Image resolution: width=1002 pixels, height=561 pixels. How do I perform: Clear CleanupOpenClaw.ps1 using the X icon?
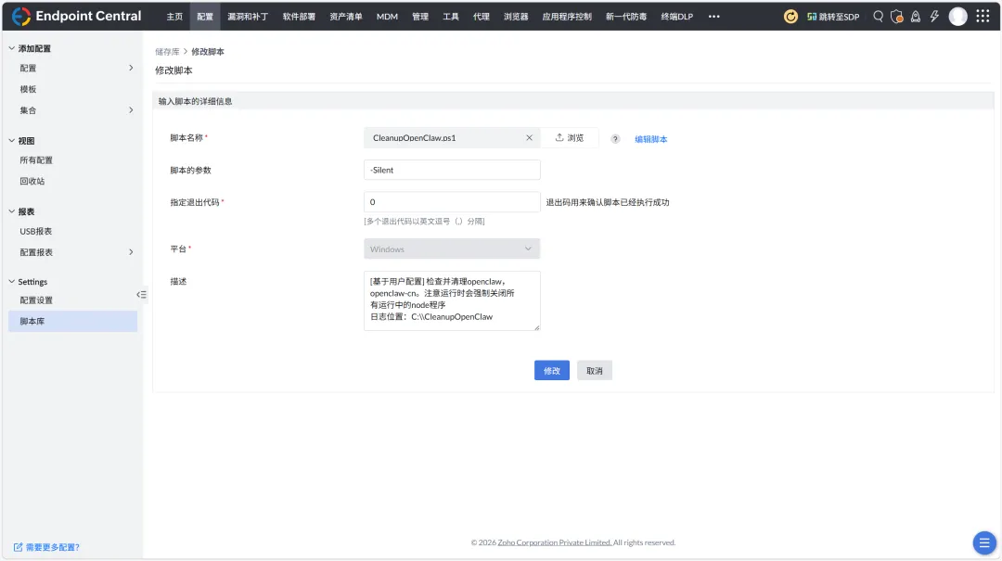529,137
